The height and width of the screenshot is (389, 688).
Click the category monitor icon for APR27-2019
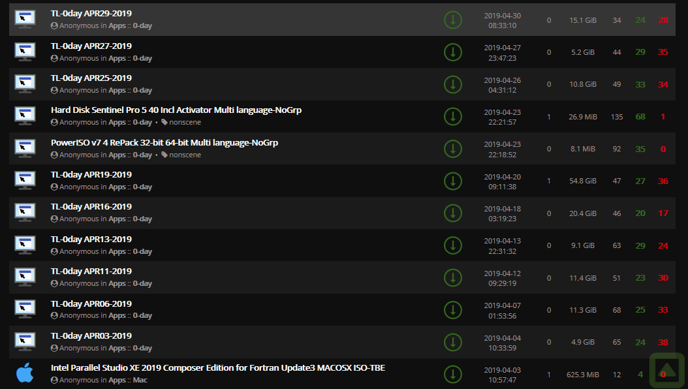click(x=25, y=52)
